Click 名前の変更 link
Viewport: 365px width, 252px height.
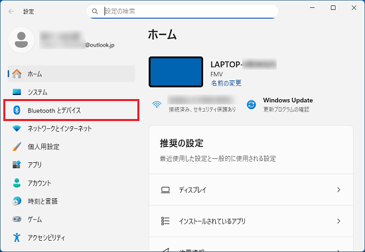(226, 83)
